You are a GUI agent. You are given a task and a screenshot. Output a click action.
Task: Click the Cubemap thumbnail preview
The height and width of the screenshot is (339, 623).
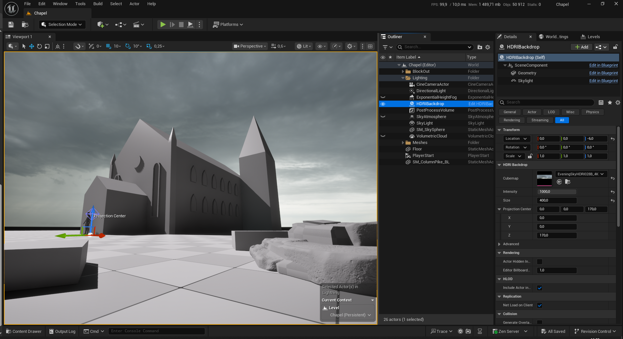pos(544,179)
